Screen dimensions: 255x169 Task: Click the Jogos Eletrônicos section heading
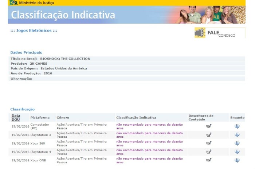pyautogui.click(x=34, y=31)
